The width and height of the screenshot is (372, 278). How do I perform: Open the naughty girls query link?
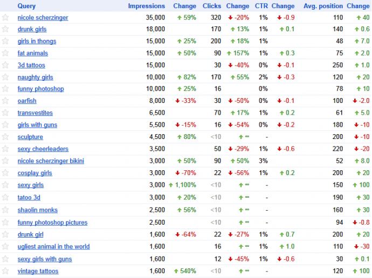pyautogui.click(x=36, y=77)
